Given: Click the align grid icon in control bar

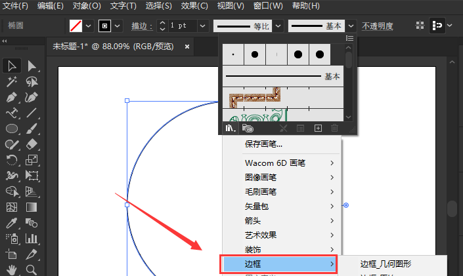Looking at the screenshot, I should [x=420, y=26].
